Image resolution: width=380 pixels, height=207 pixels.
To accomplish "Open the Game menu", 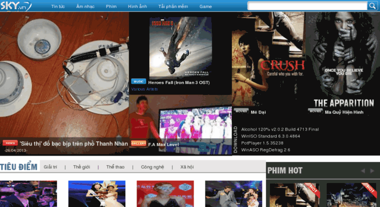I will click(205, 6).
